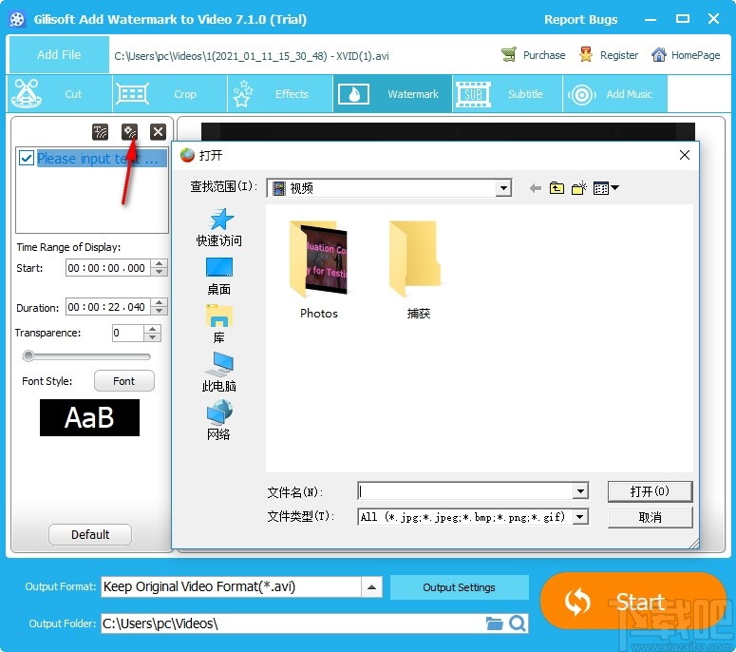
Task: Switch to the Subtitle tab
Action: (x=507, y=93)
